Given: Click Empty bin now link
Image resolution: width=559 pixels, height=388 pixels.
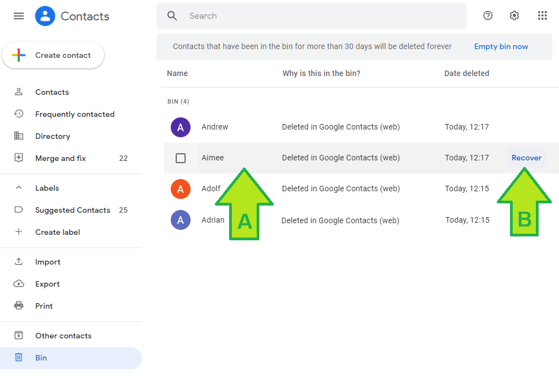Looking at the screenshot, I should [x=501, y=47].
